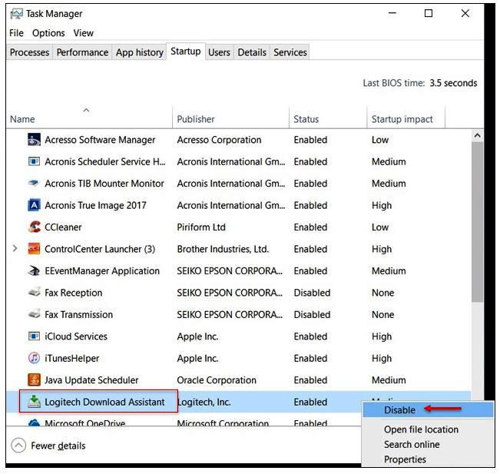This screenshot has height=474, width=500.
Task: Select the EEventManager Application row name
Action: pos(102,271)
